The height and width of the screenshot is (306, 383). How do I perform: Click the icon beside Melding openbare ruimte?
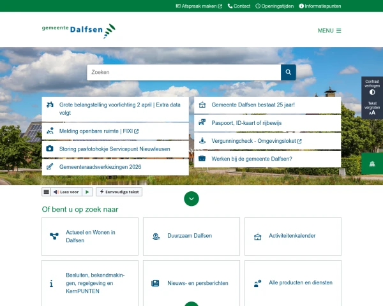pos(50,131)
